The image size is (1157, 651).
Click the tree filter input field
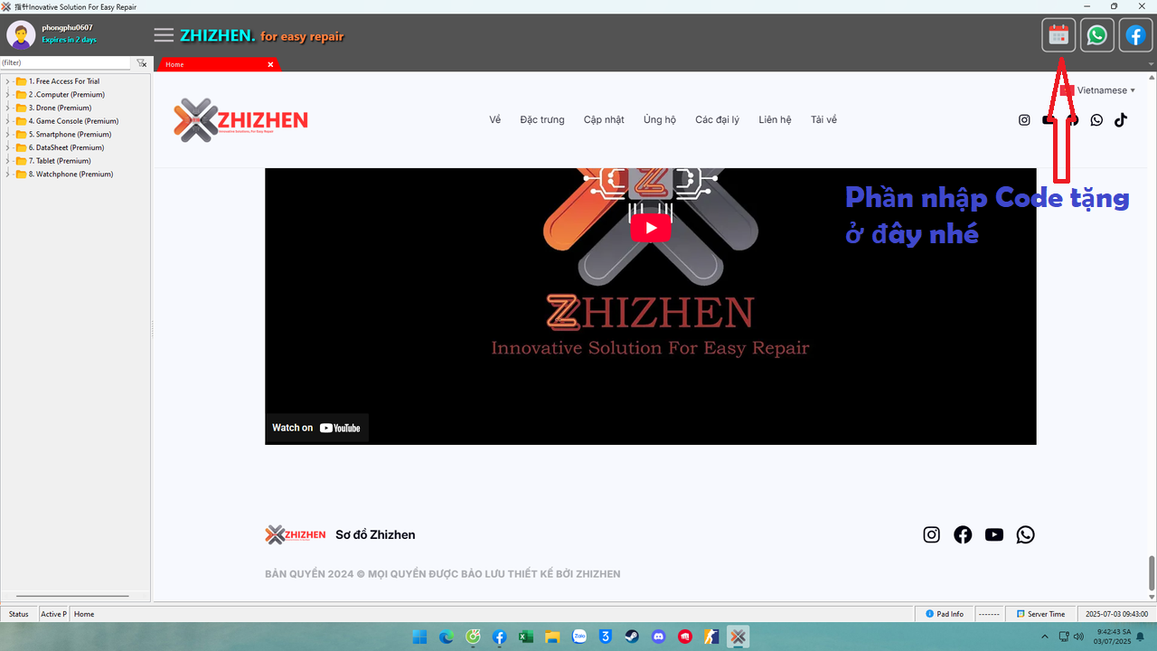coord(66,63)
